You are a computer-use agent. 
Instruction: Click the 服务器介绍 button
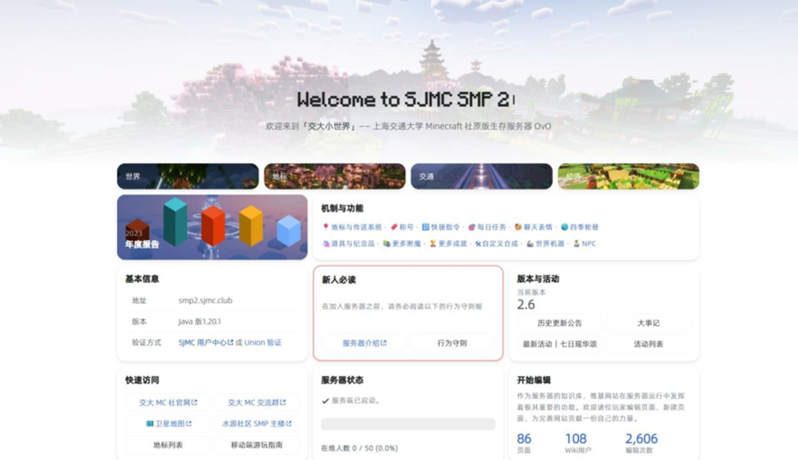pyautogui.click(x=364, y=343)
